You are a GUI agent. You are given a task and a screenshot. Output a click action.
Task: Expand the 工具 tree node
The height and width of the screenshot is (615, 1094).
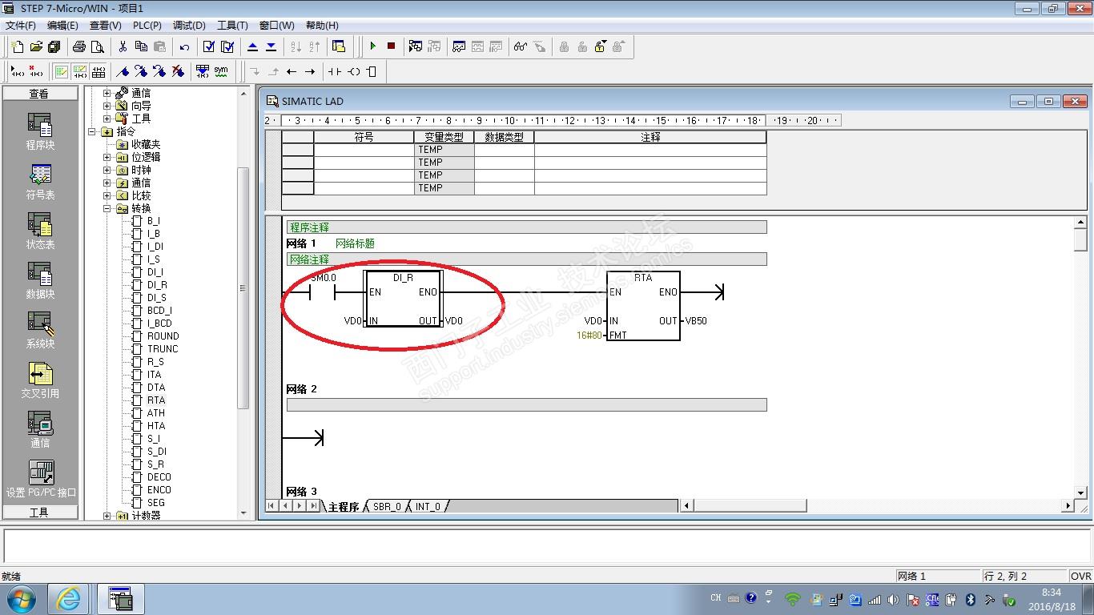coord(107,119)
